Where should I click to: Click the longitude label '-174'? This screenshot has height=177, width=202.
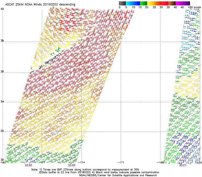pyautogui.click(x=81, y=163)
